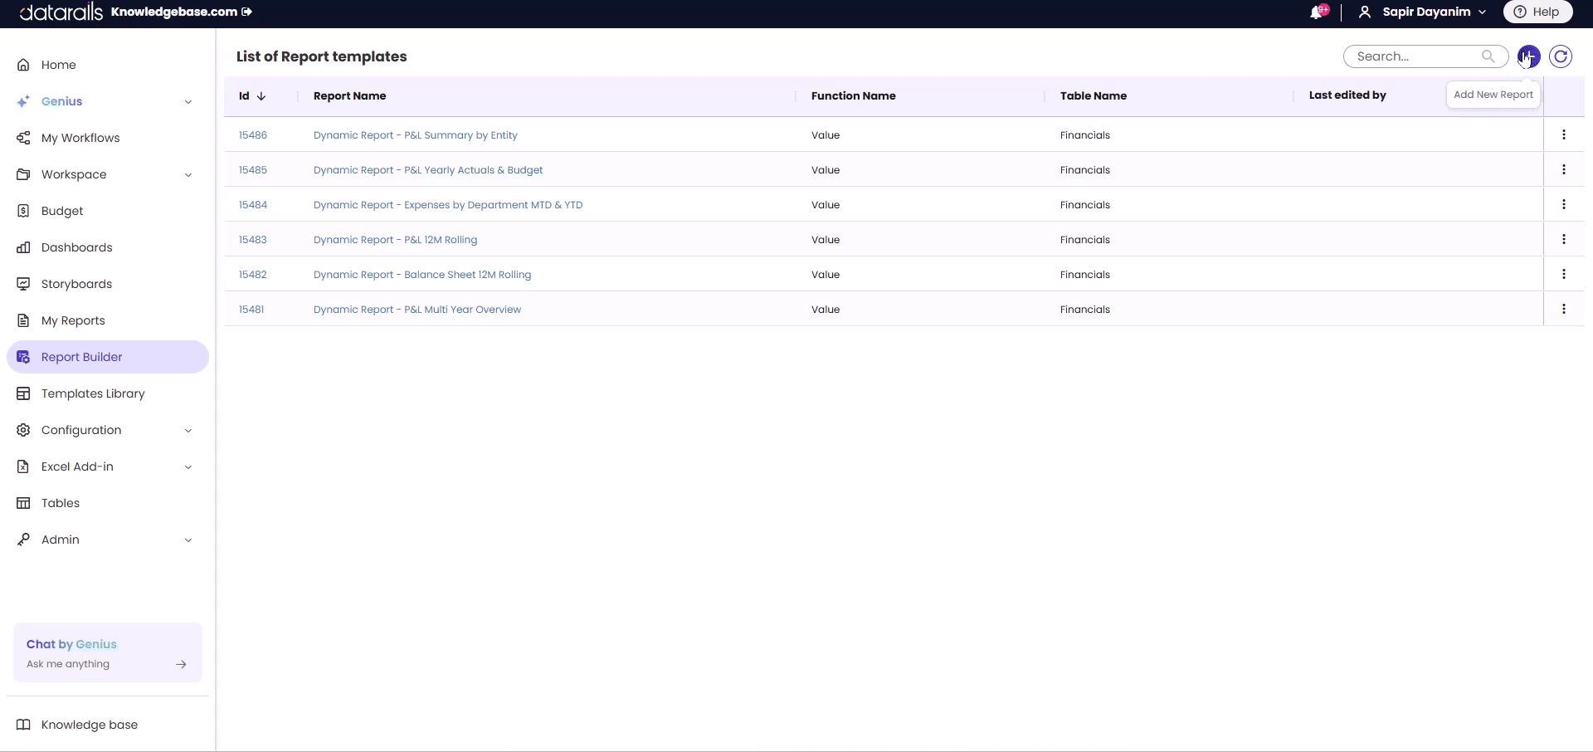Click report Id 15486 link
The height and width of the screenshot is (752, 1593).
253,135
